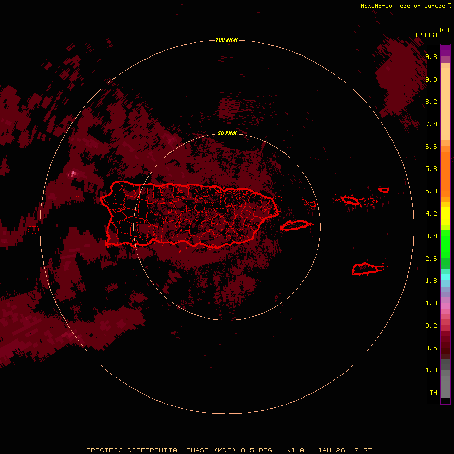Click the St. Thomas island outline
454x454 pixels.
(x=350, y=200)
